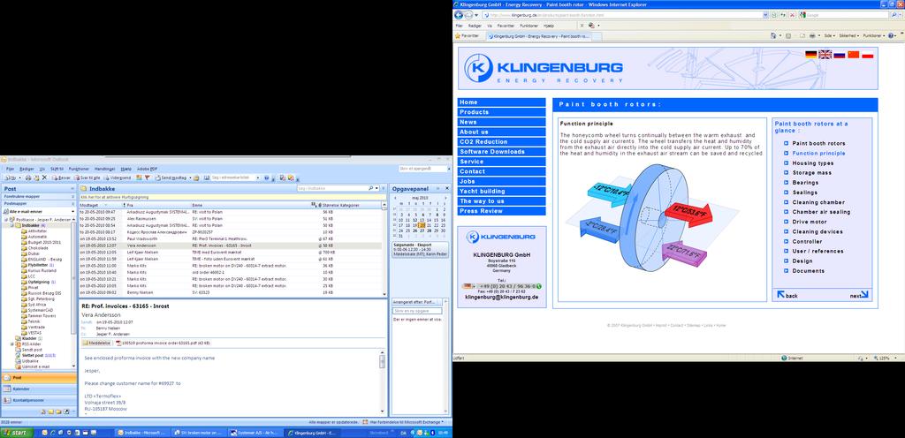Go to the previous month in the Opgavepanel calendar
Image resolution: width=905 pixels, height=438 pixels.
click(395, 198)
